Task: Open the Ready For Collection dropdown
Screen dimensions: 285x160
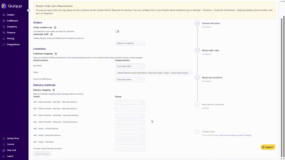Action: tap(130, 43)
